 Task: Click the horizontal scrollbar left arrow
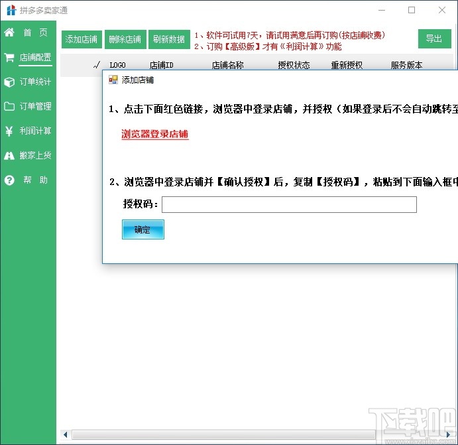[x=66, y=435]
